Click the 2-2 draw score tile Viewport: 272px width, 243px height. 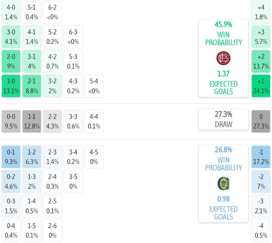pos(52,121)
